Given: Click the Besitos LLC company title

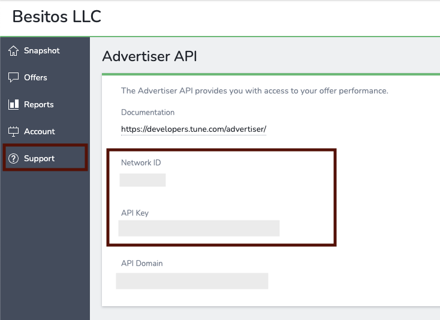Looking at the screenshot, I should pos(57,17).
